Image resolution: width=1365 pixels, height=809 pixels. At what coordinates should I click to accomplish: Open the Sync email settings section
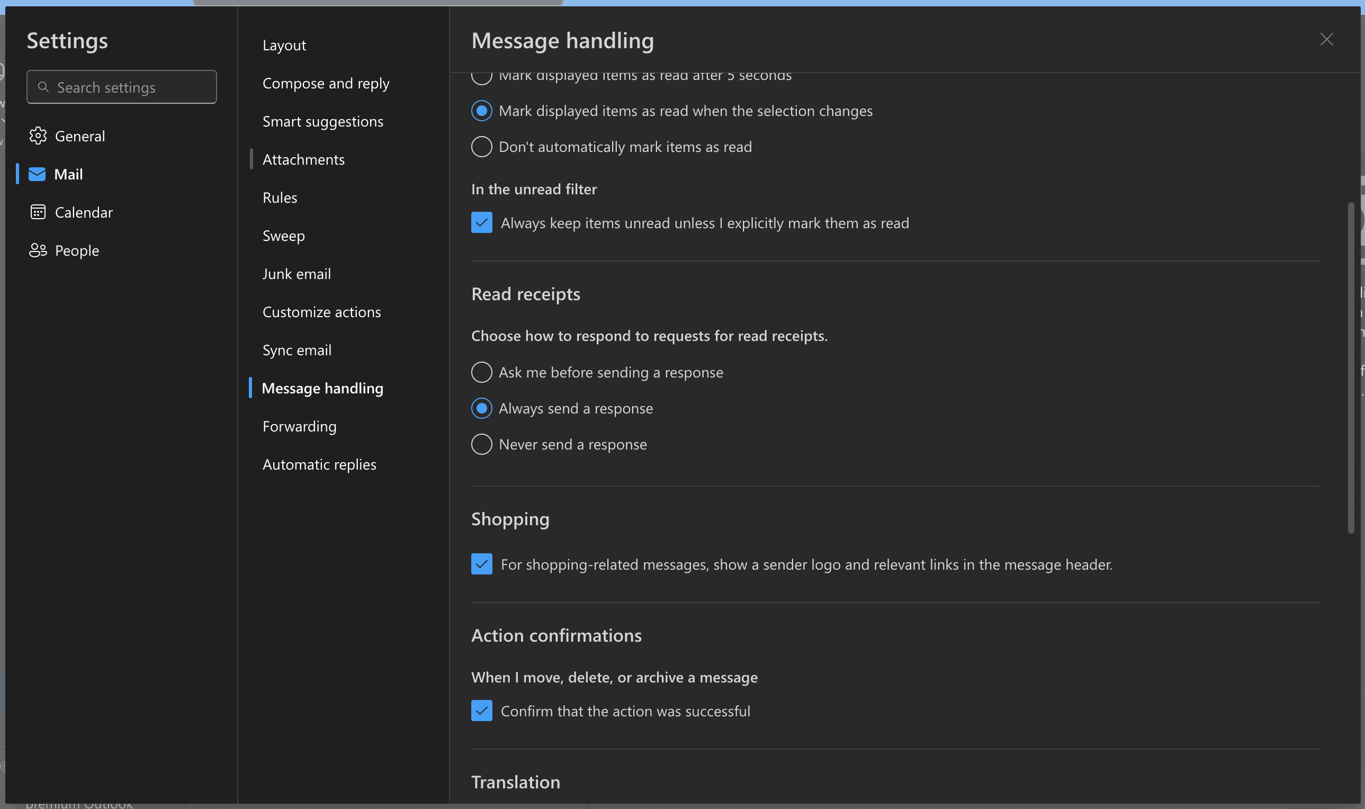pyautogui.click(x=297, y=349)
